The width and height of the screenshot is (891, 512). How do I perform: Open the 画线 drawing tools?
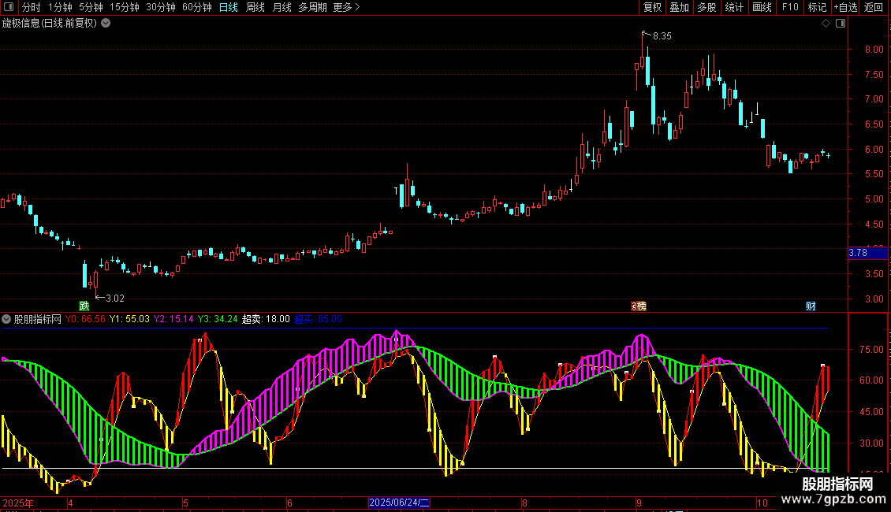(x=762, y=7)
